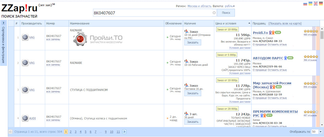Open Мир запчастей России (Москва) seller
The image size is (324, 137).
click(x=272, y=85)
